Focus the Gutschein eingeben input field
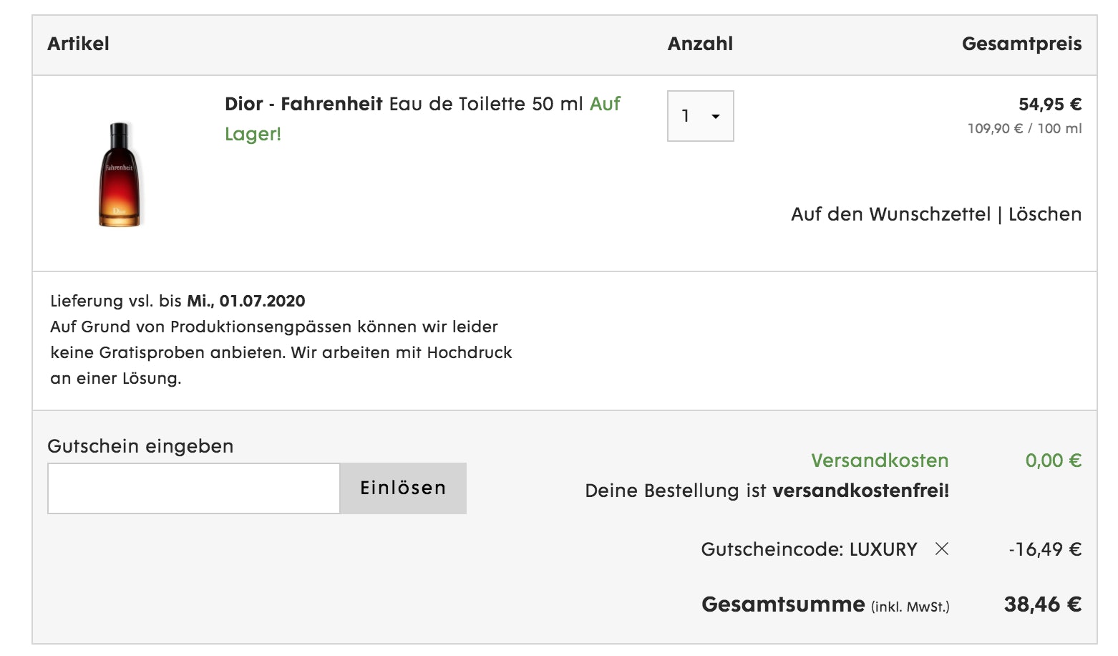The height and width of the screenshot is (656, 1118). (193, 488)
